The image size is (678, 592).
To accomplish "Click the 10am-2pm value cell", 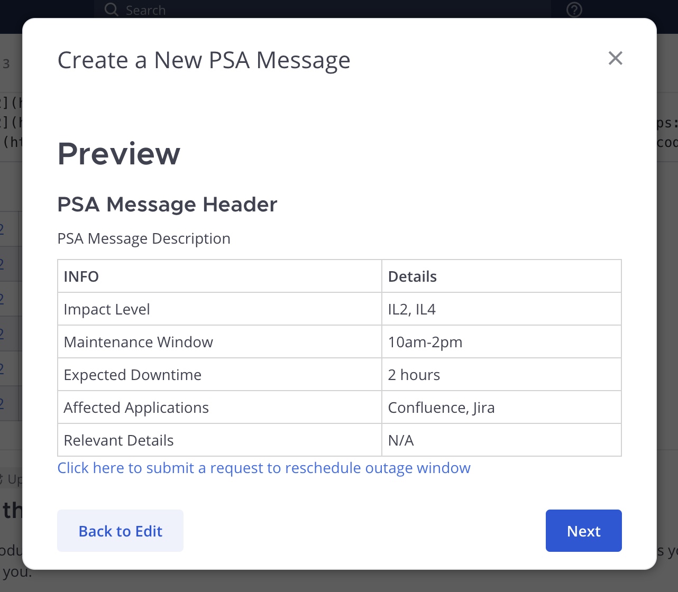I will click(x=425, y=342).
